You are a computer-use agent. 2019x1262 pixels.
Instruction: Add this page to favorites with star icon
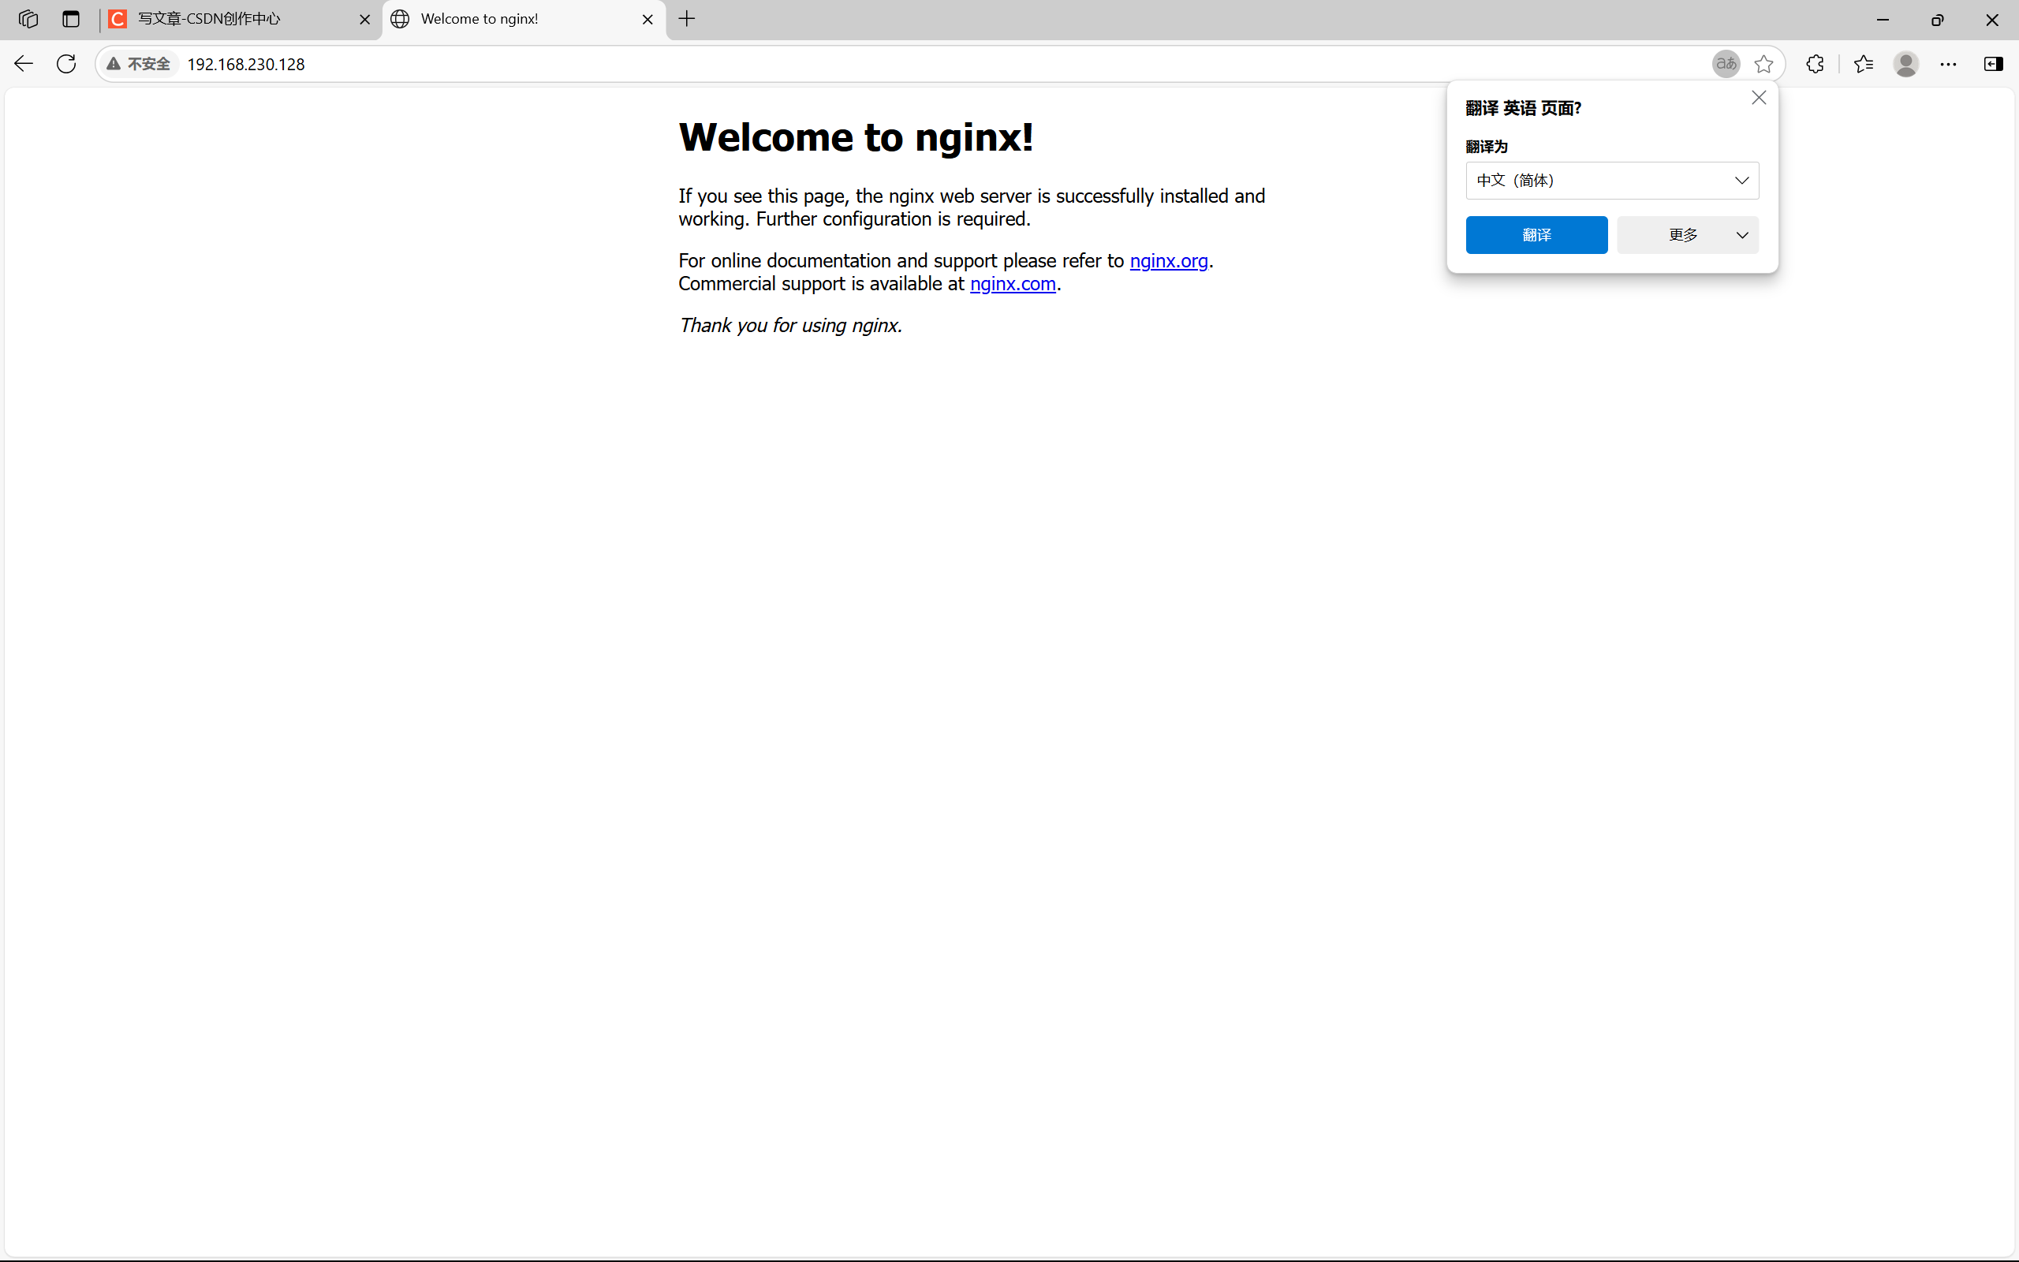(1765, 63)
